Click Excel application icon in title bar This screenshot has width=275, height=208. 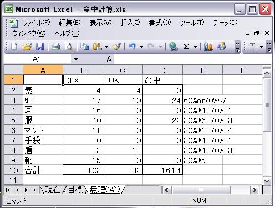(9, 9)
